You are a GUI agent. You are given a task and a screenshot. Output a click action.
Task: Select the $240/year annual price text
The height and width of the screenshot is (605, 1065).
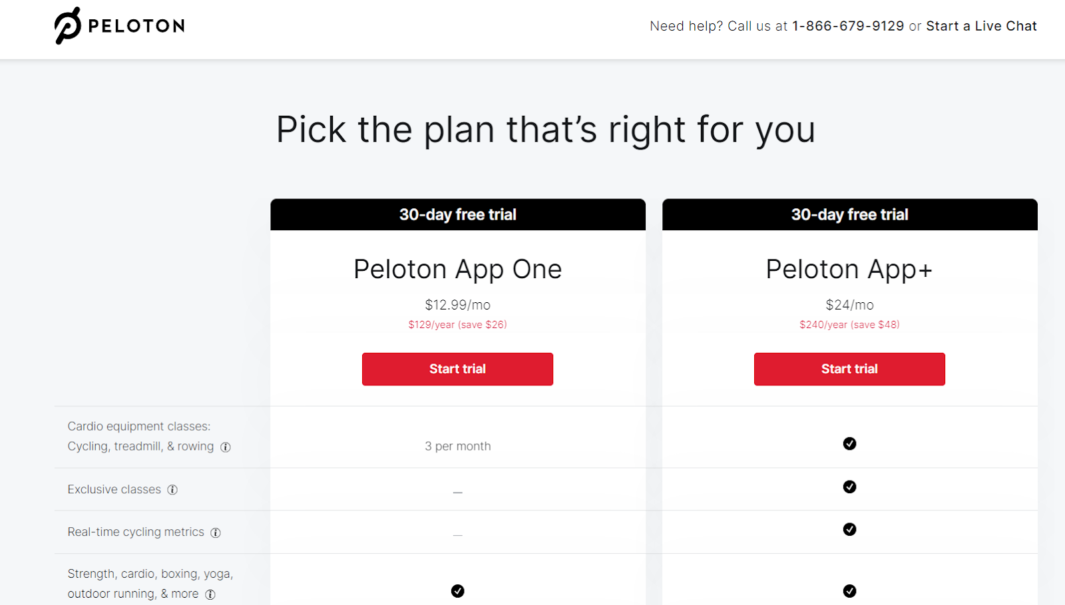pos(849,325)
